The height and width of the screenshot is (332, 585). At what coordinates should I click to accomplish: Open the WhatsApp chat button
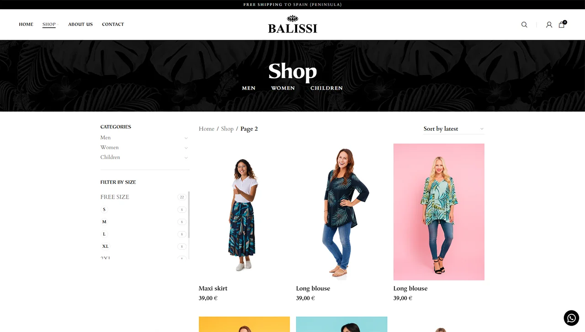pyautogui.click(x=571, y=318)
